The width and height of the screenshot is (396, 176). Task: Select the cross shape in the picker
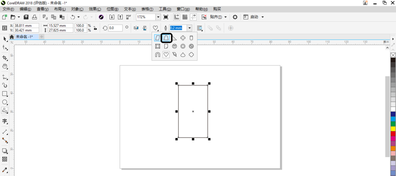(x=183, y=38)
